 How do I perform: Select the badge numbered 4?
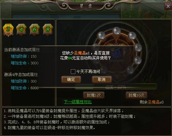(21, 30)
